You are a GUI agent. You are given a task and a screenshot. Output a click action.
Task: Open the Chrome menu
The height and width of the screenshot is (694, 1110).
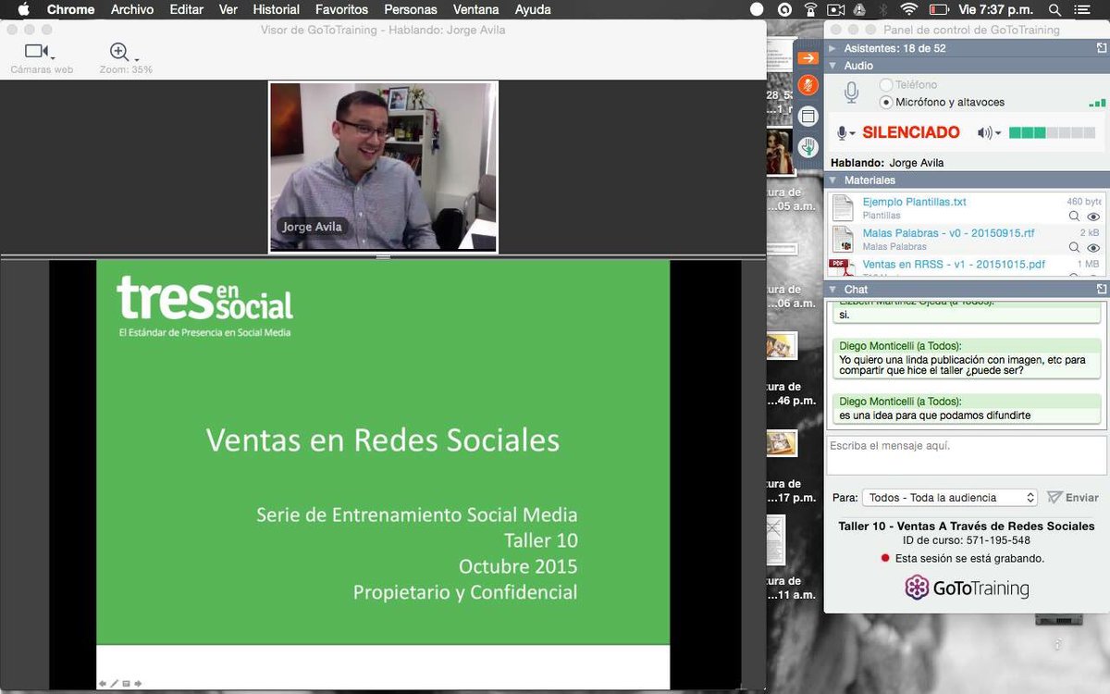[x=70, y=9]
